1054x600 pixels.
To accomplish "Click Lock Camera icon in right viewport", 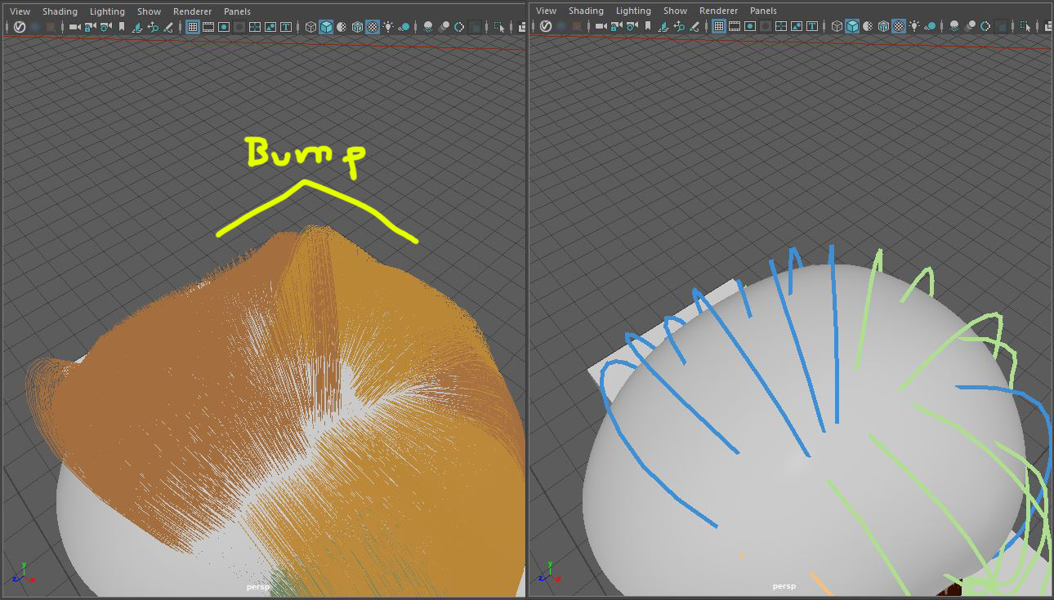I will [x=617, y=27].
